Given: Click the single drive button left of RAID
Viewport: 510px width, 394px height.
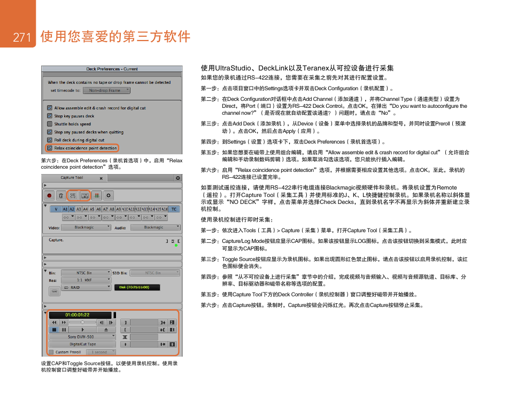Looking at the screenshot, I should pyautogui.click(x=55, y=291).
